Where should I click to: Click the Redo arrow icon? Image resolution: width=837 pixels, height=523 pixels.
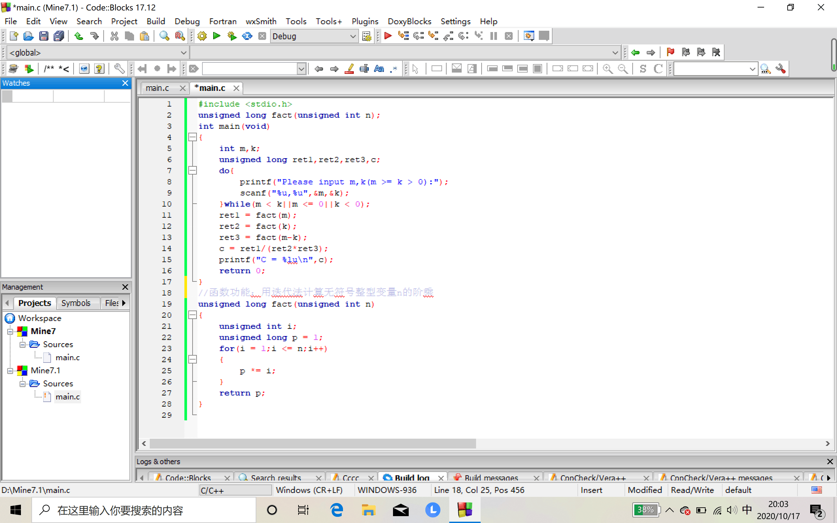[94, 36]
